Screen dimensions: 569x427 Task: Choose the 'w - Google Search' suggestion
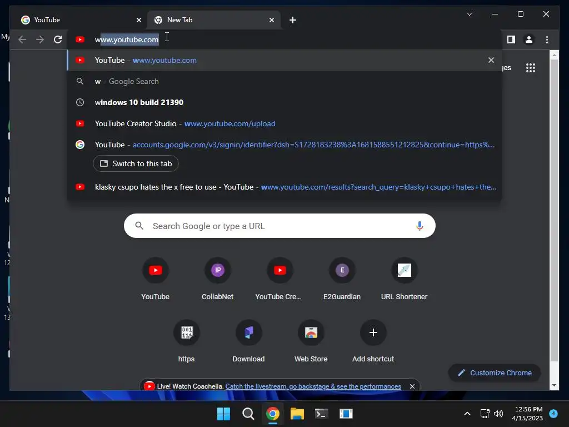click(x=284, y=81)
